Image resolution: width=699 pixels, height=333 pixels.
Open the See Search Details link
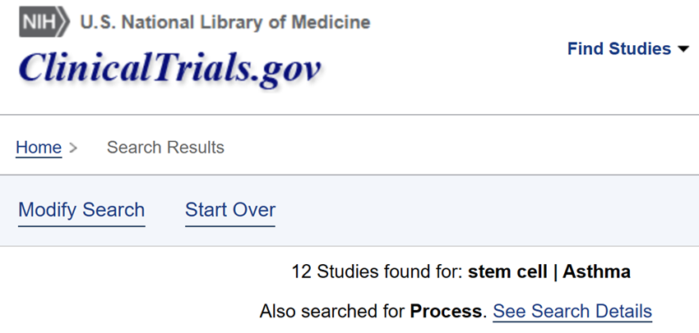pos(572,311)
